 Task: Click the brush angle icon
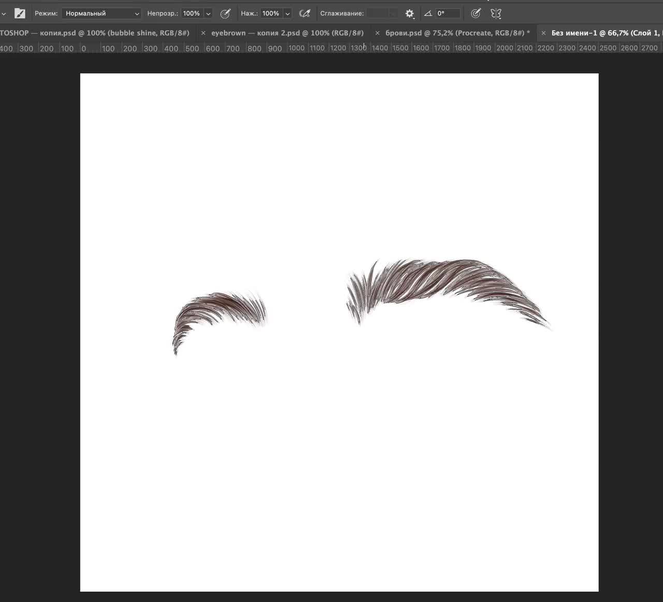pos(428,13)
